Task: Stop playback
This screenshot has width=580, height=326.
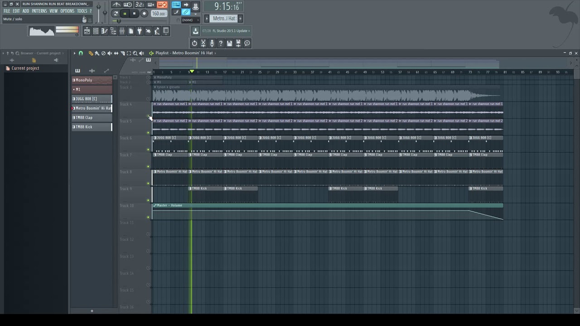Action: pos(134,14)
